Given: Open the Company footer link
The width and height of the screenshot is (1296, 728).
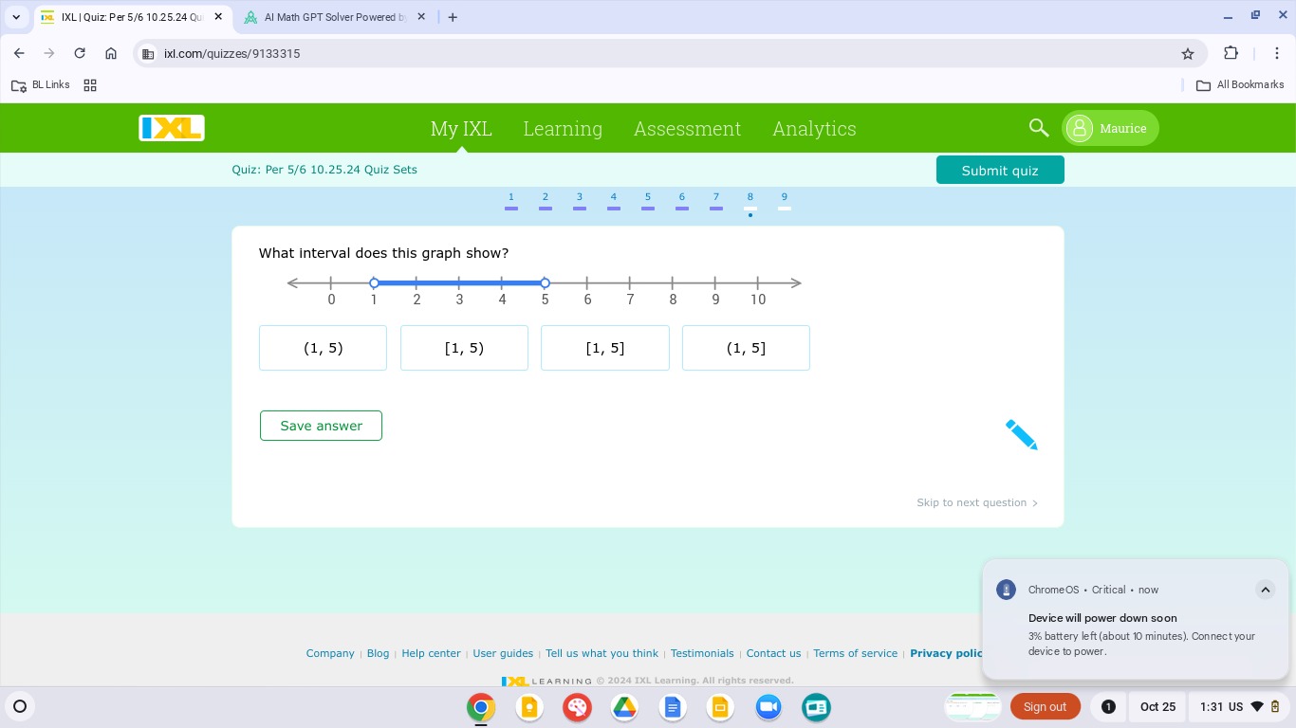Looking at the screenshot, I should coord(330,653).
